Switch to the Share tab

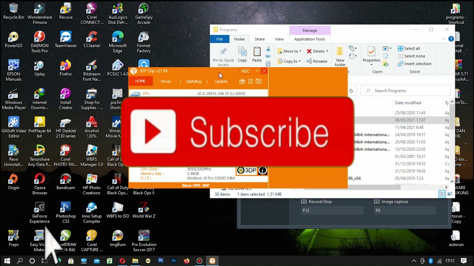[260, 39]
